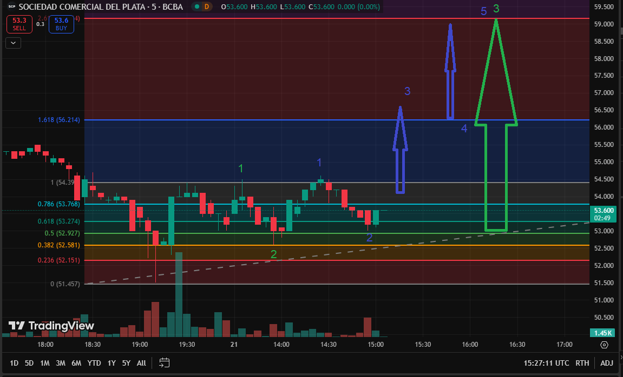Select the 0.5 (52.927) Fibonacci level label
623x377 pixels.
click(x=62, y=233)
